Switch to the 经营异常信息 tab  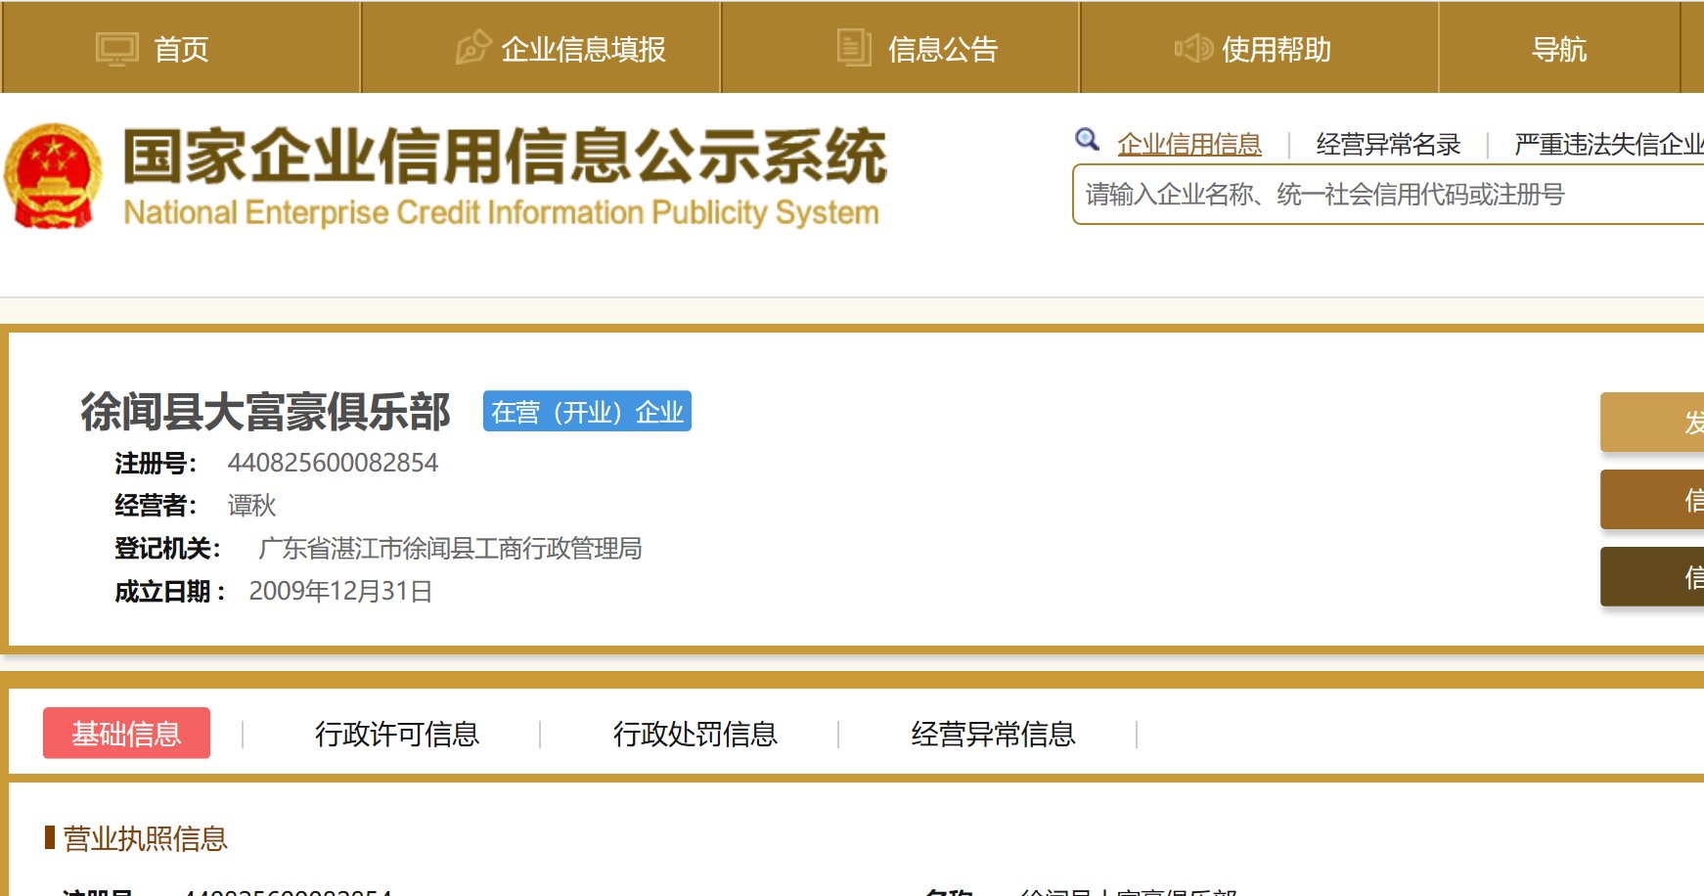pyautogui.click(x=994, y=733)
